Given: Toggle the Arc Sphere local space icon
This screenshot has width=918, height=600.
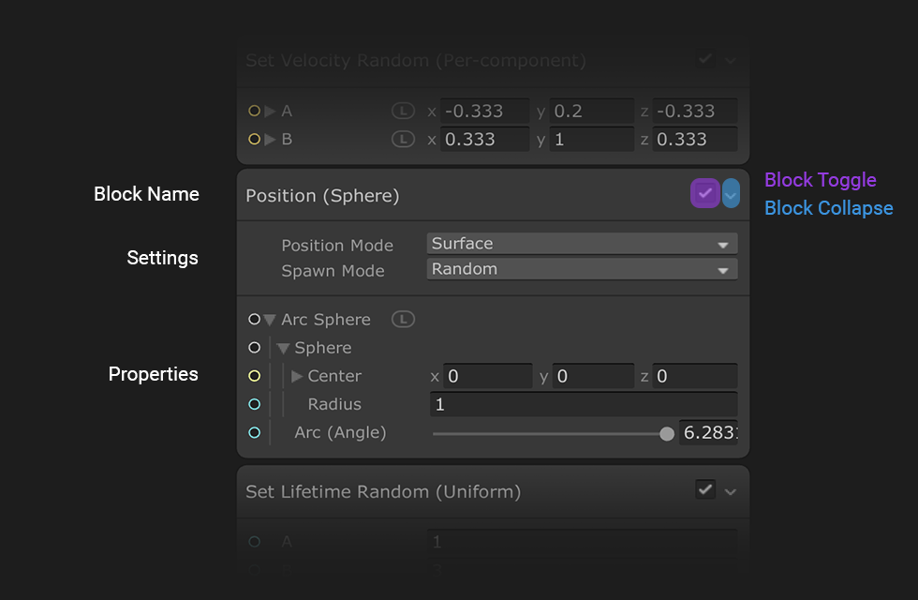Looking at the screenshot, I should coord(403,320).
